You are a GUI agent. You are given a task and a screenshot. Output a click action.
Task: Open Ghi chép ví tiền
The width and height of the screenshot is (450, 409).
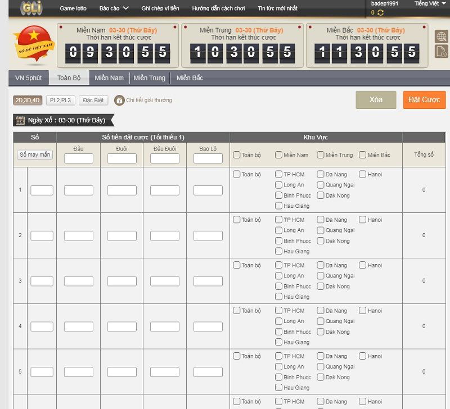pyautogui.click(x=160, y=8)
